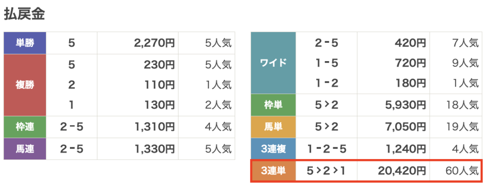Click the 馬単 yellow label cell
Screen dimensions: 484x183
pyautogui.click(x=273, y=127)
